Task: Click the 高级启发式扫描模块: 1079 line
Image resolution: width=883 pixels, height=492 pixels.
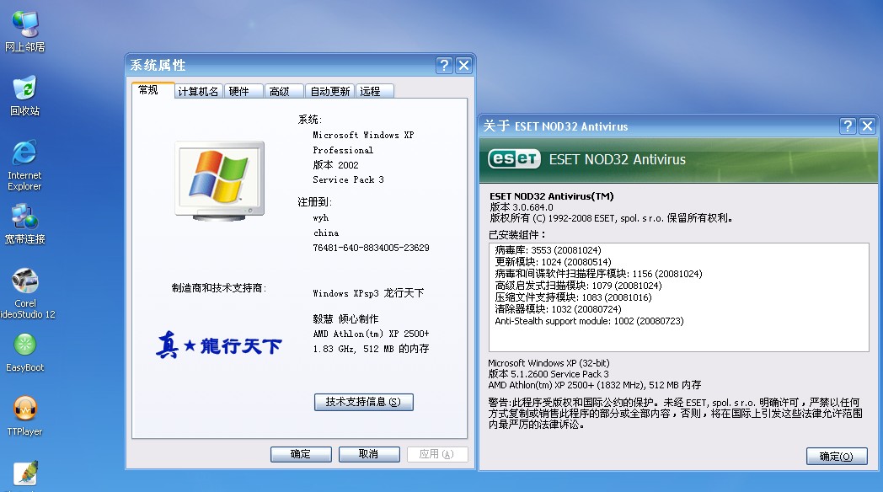Action: click(578, 286)
